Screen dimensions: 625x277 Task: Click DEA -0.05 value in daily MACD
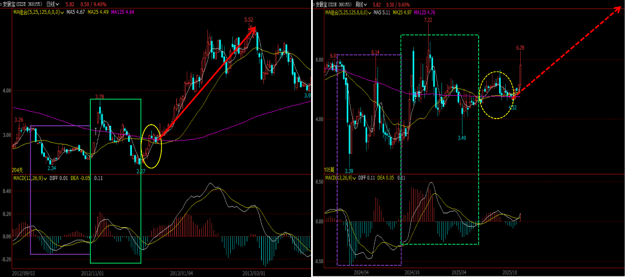tap(82, 178)
